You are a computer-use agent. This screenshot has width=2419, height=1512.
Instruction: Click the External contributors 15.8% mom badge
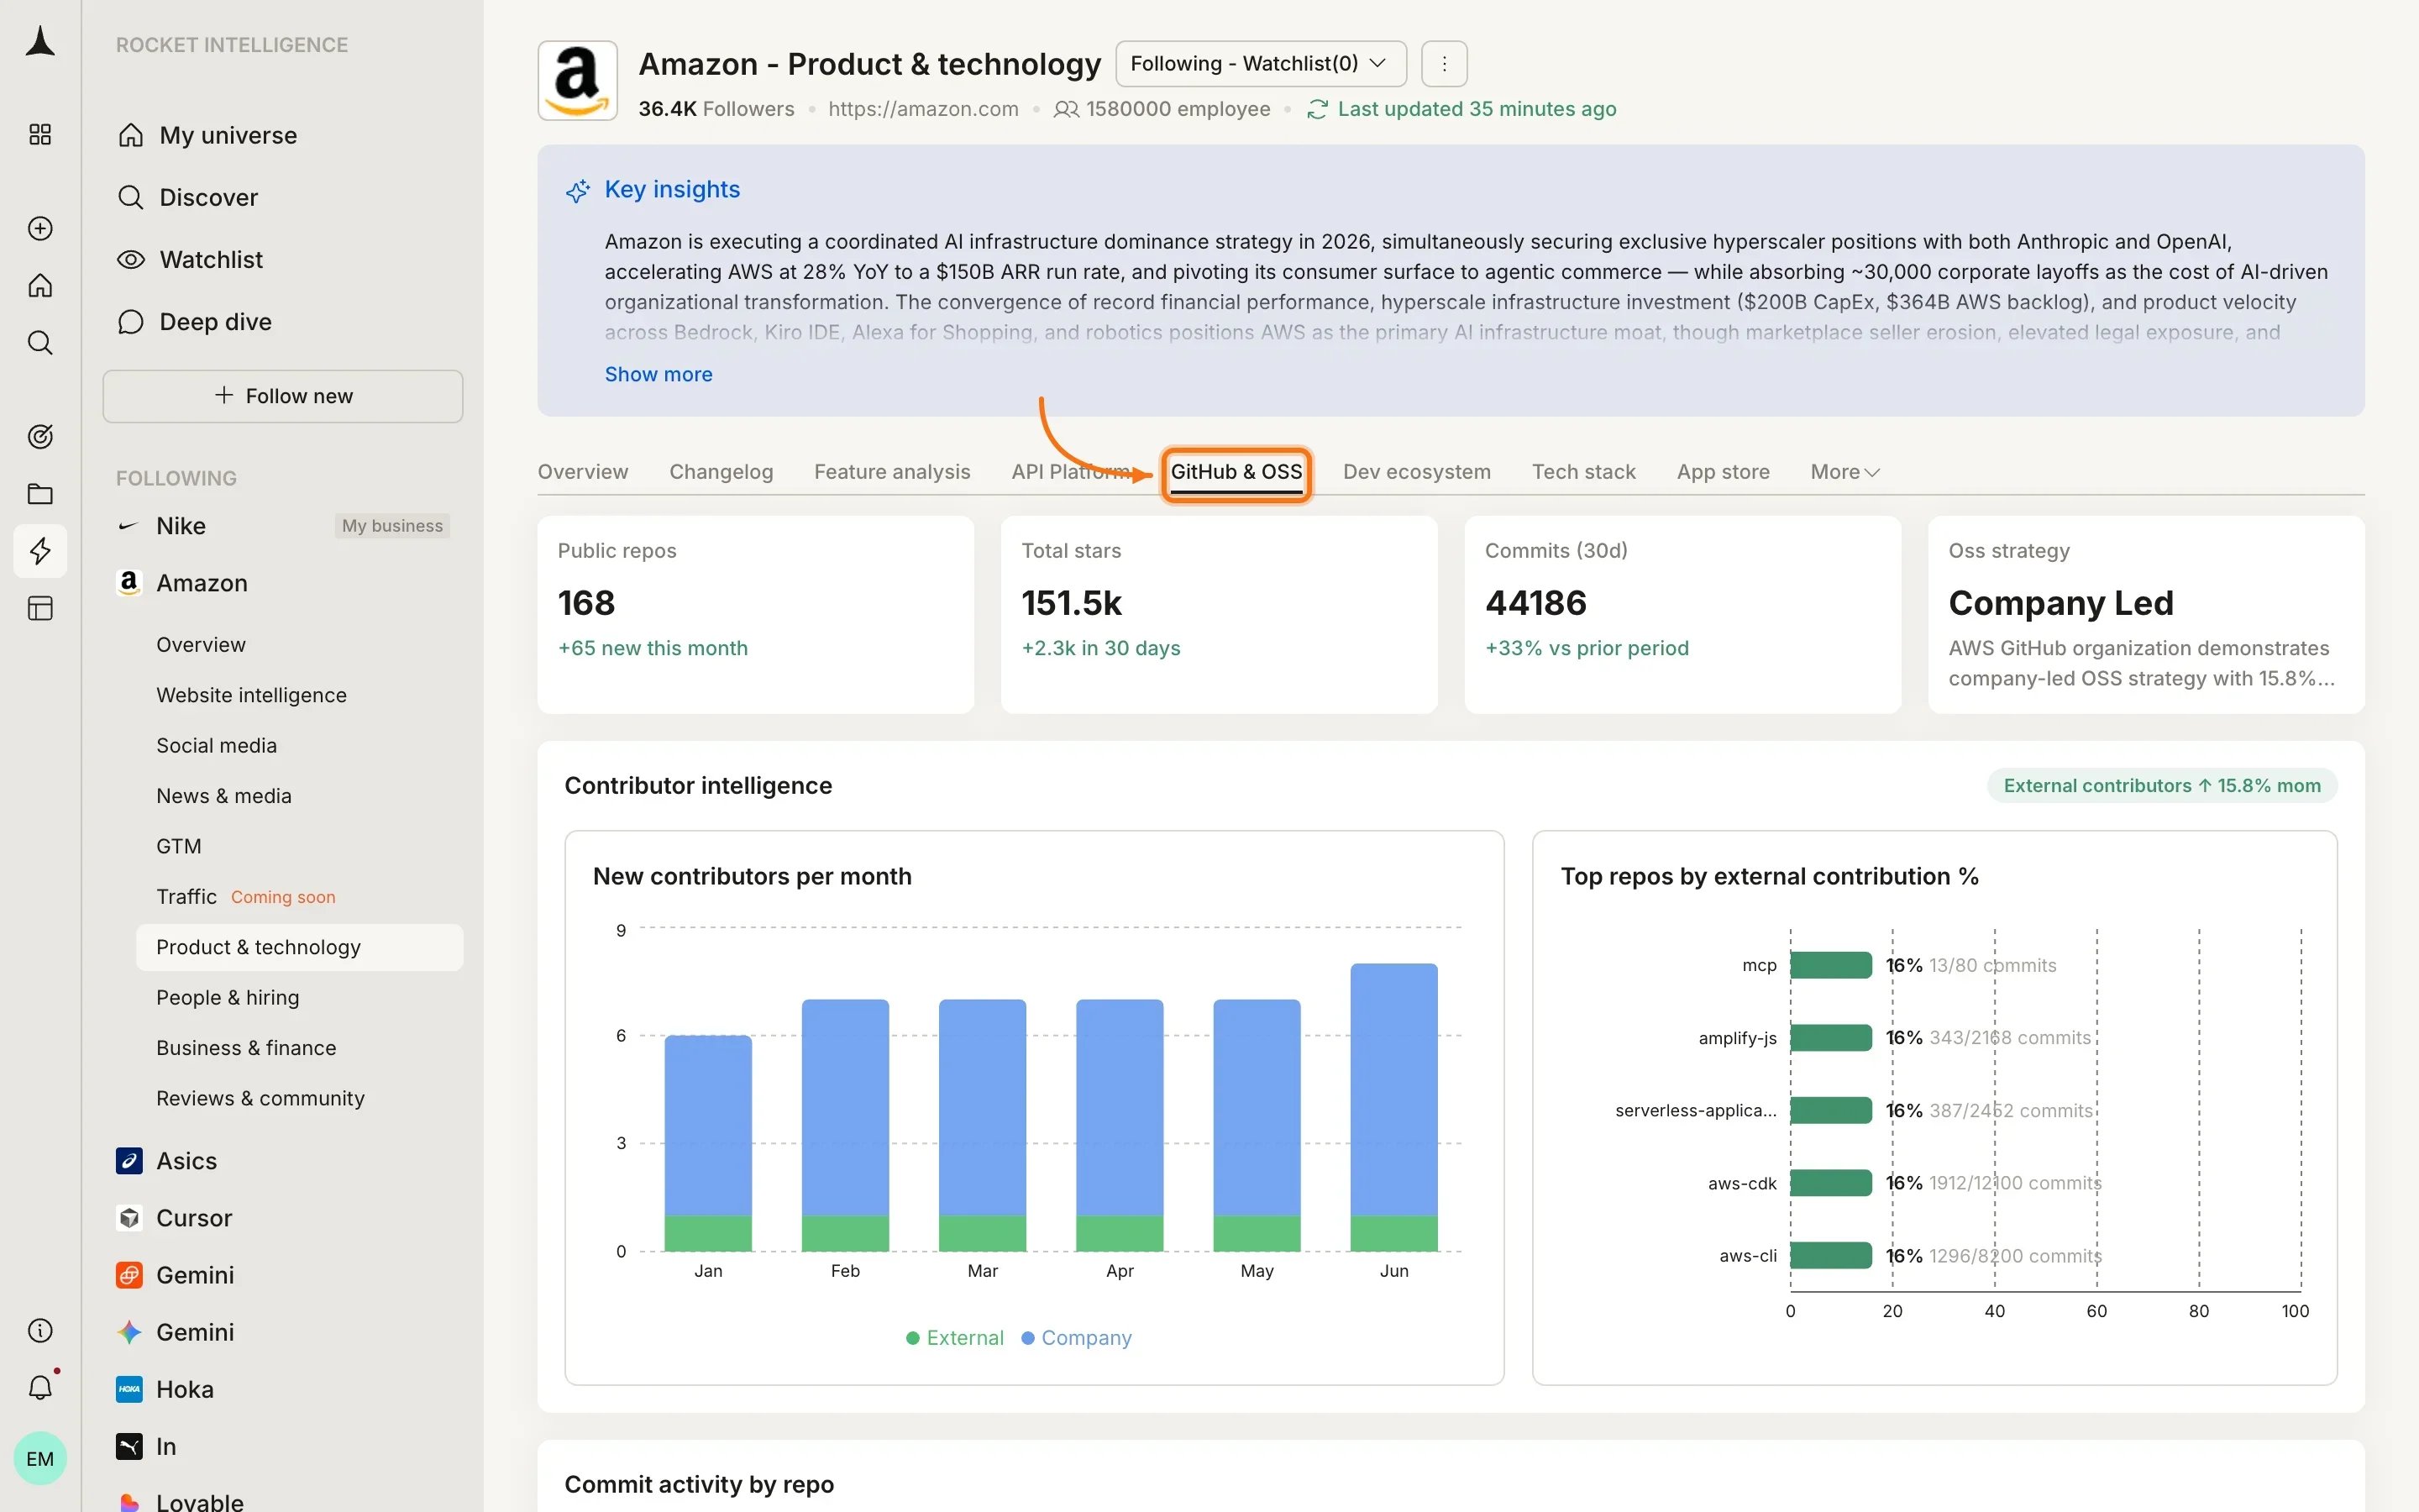coord(2161,786)
